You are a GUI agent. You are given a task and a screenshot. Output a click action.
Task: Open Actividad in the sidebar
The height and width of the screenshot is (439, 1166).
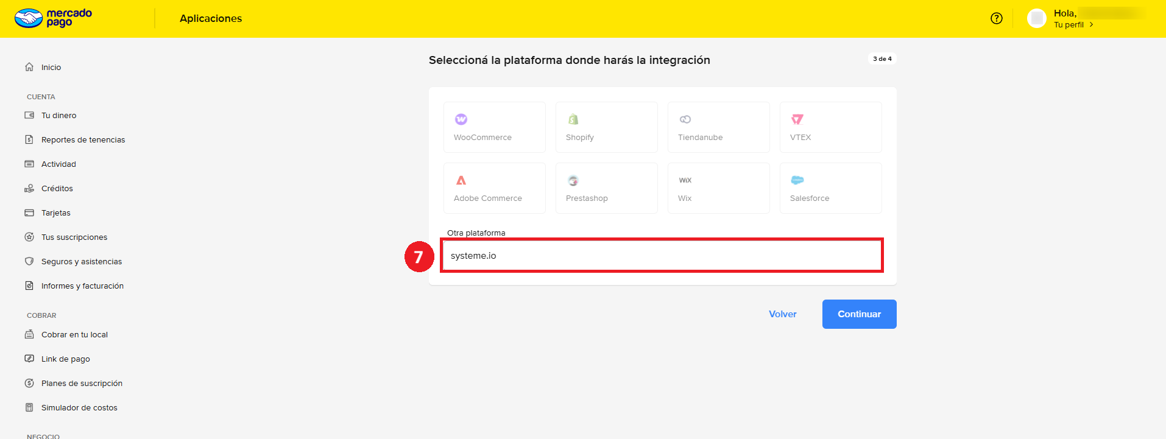click(58, 164)
